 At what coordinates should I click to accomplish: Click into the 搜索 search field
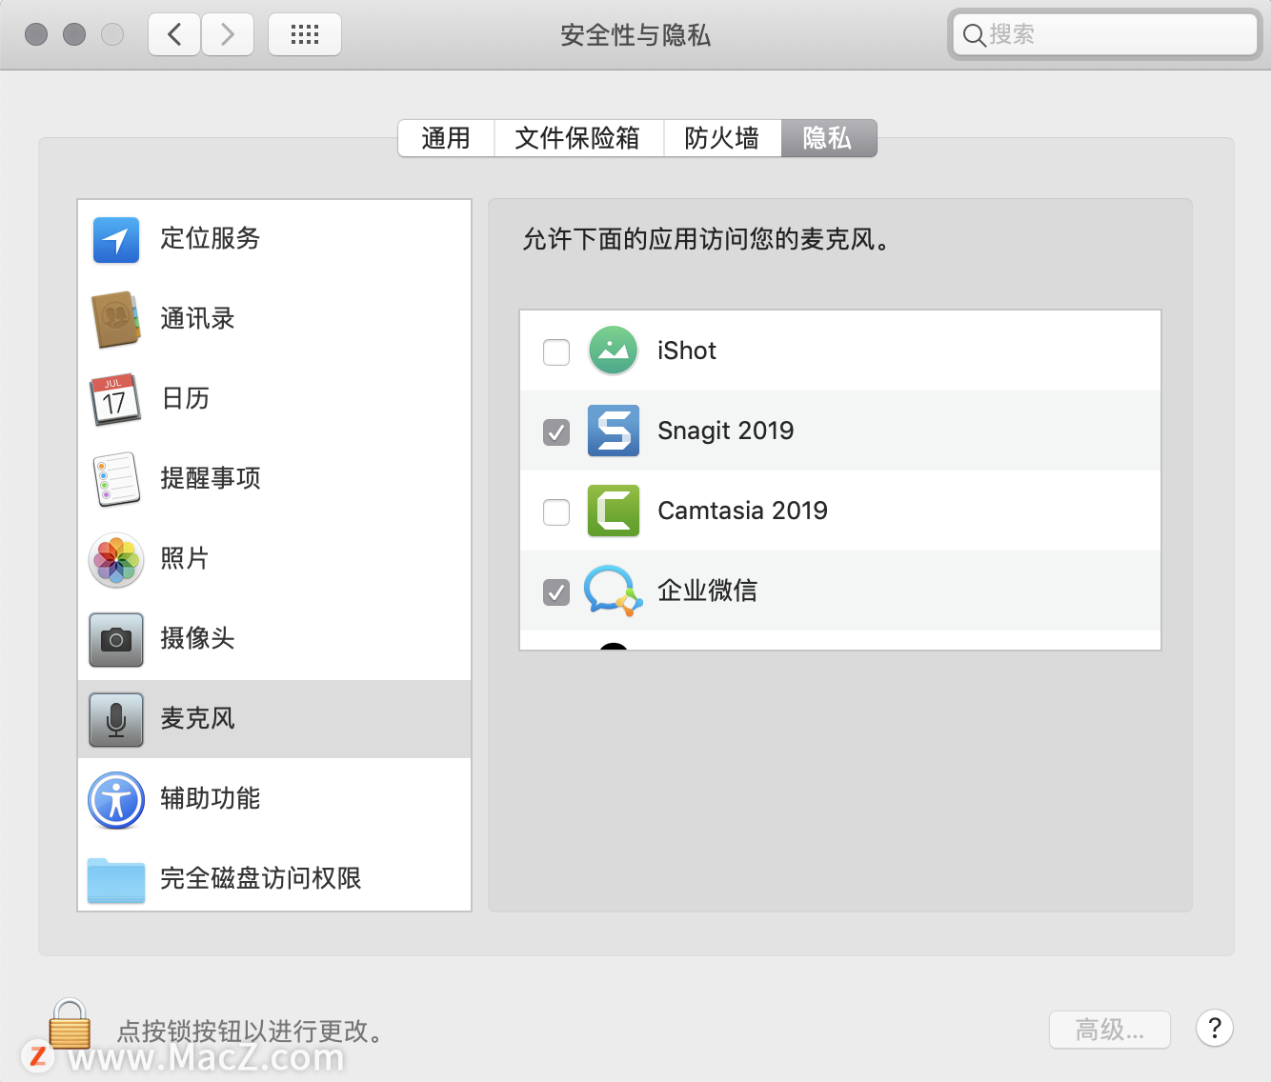pyautogui.click(x=1105, y=35)
